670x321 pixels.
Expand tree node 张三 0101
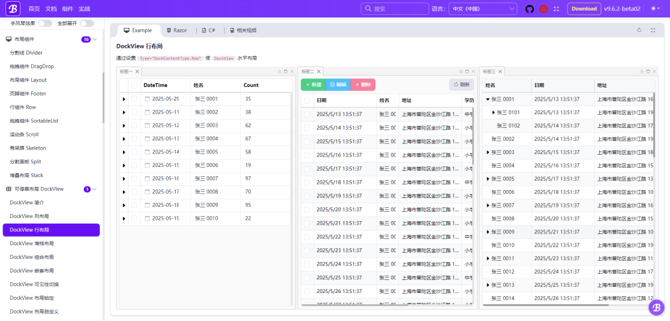pos(494,112)
